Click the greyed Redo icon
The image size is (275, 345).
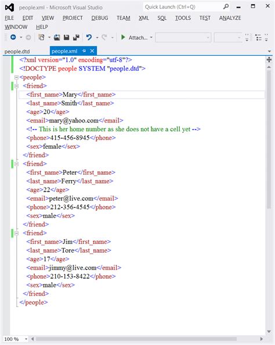[x=104, y=37]
